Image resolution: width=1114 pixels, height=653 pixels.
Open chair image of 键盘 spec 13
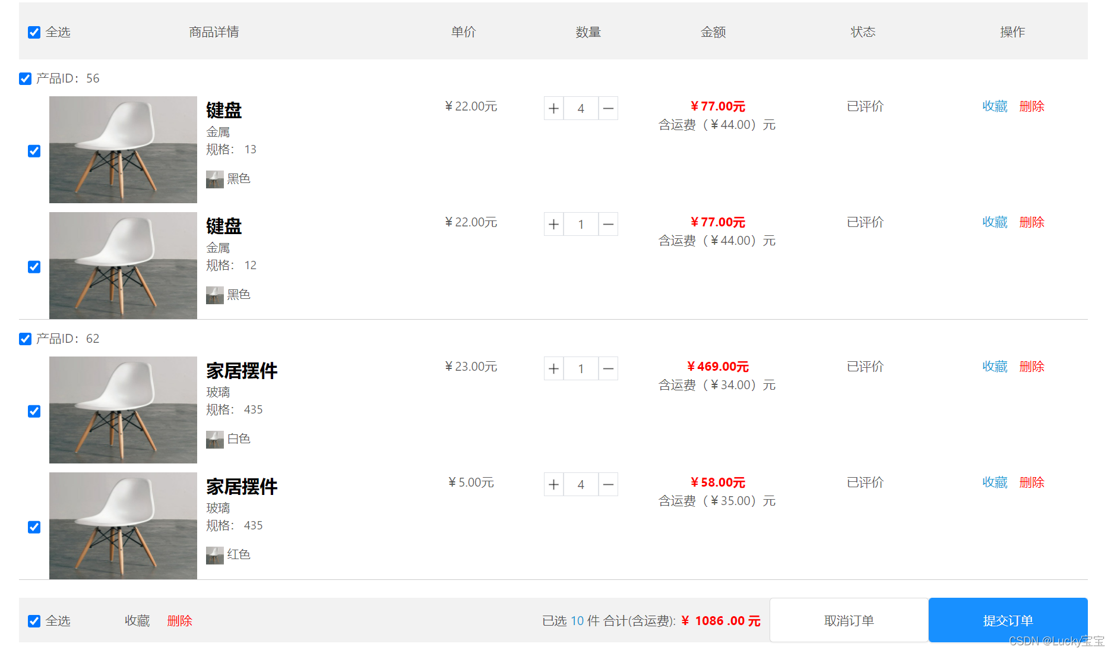[x=123, y=150]
